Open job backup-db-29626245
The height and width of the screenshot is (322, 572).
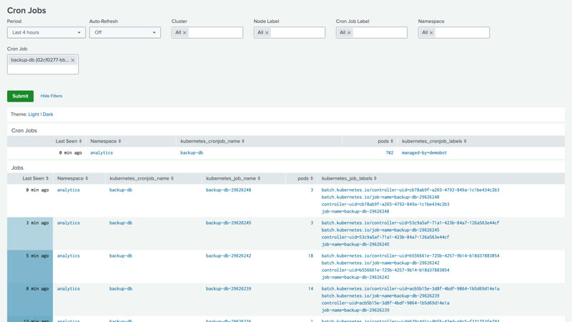228,223
